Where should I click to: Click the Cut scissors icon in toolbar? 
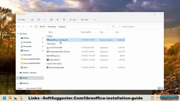click(x=32, y=20)
